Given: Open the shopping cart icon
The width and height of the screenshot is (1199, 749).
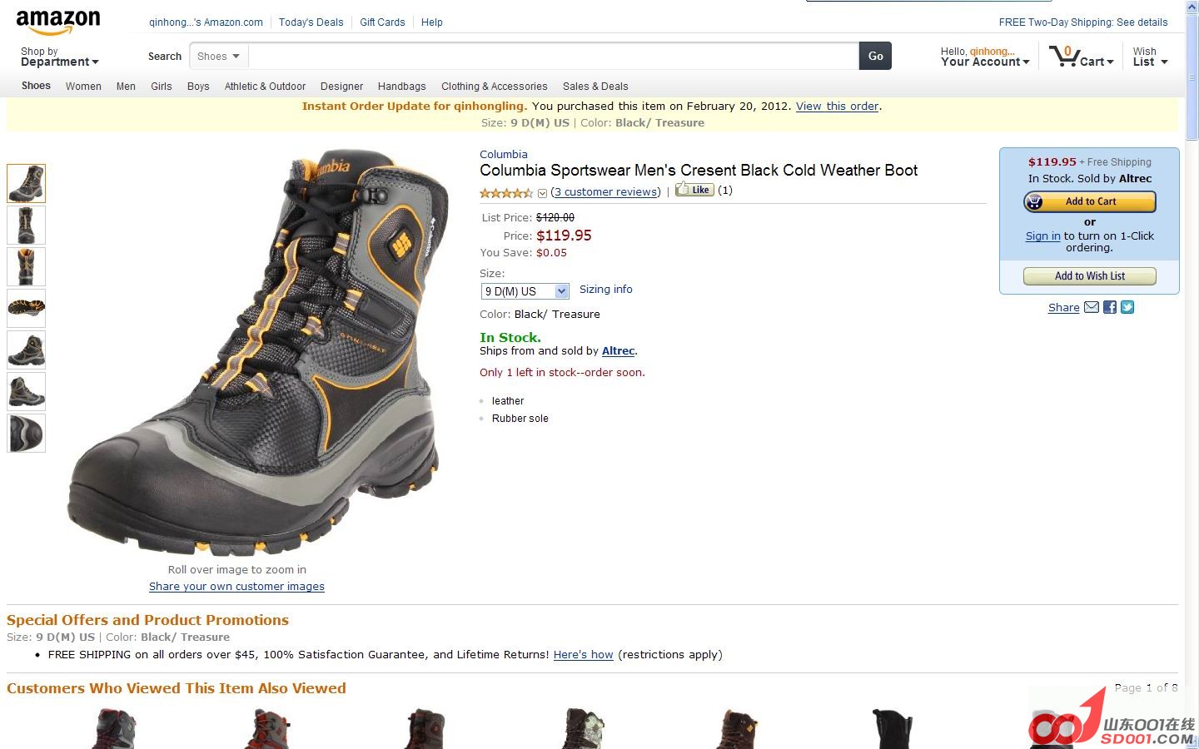Looking at the screenshot, I should coord(1063,57).
